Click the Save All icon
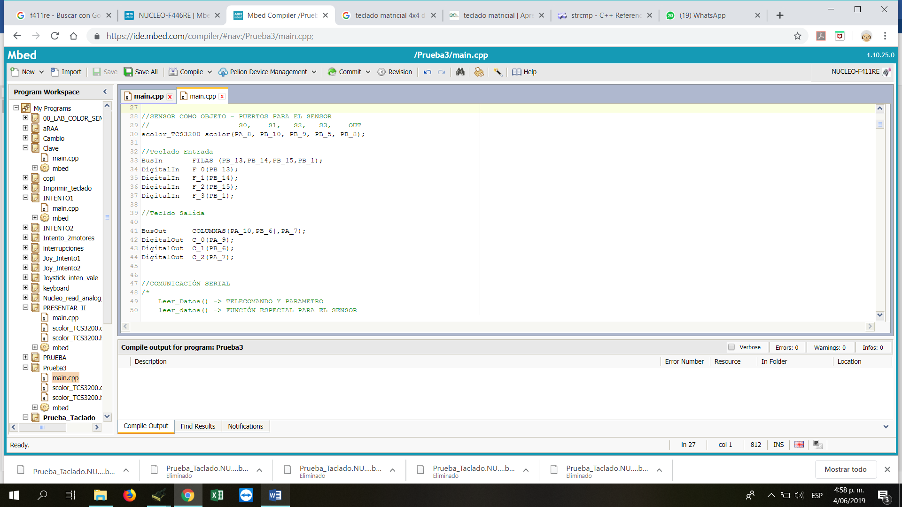This screenshot has height=507, width=902. pos(128,72)
